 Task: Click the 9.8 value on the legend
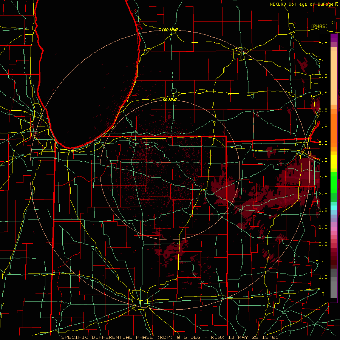[323, 43]
